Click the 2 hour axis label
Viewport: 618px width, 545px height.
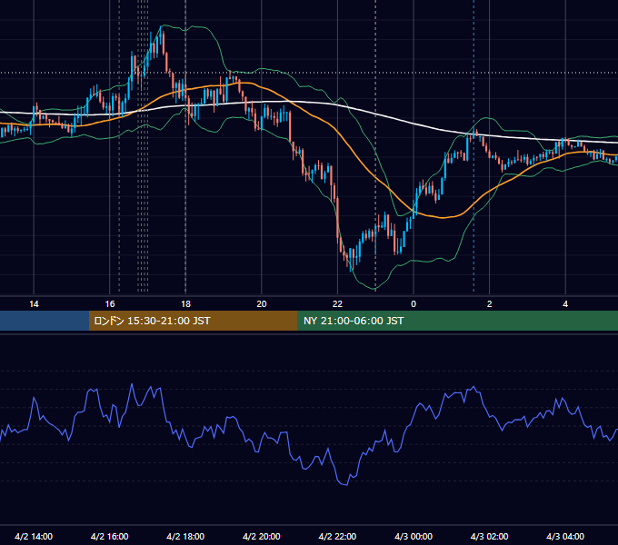tap(490, 304)
